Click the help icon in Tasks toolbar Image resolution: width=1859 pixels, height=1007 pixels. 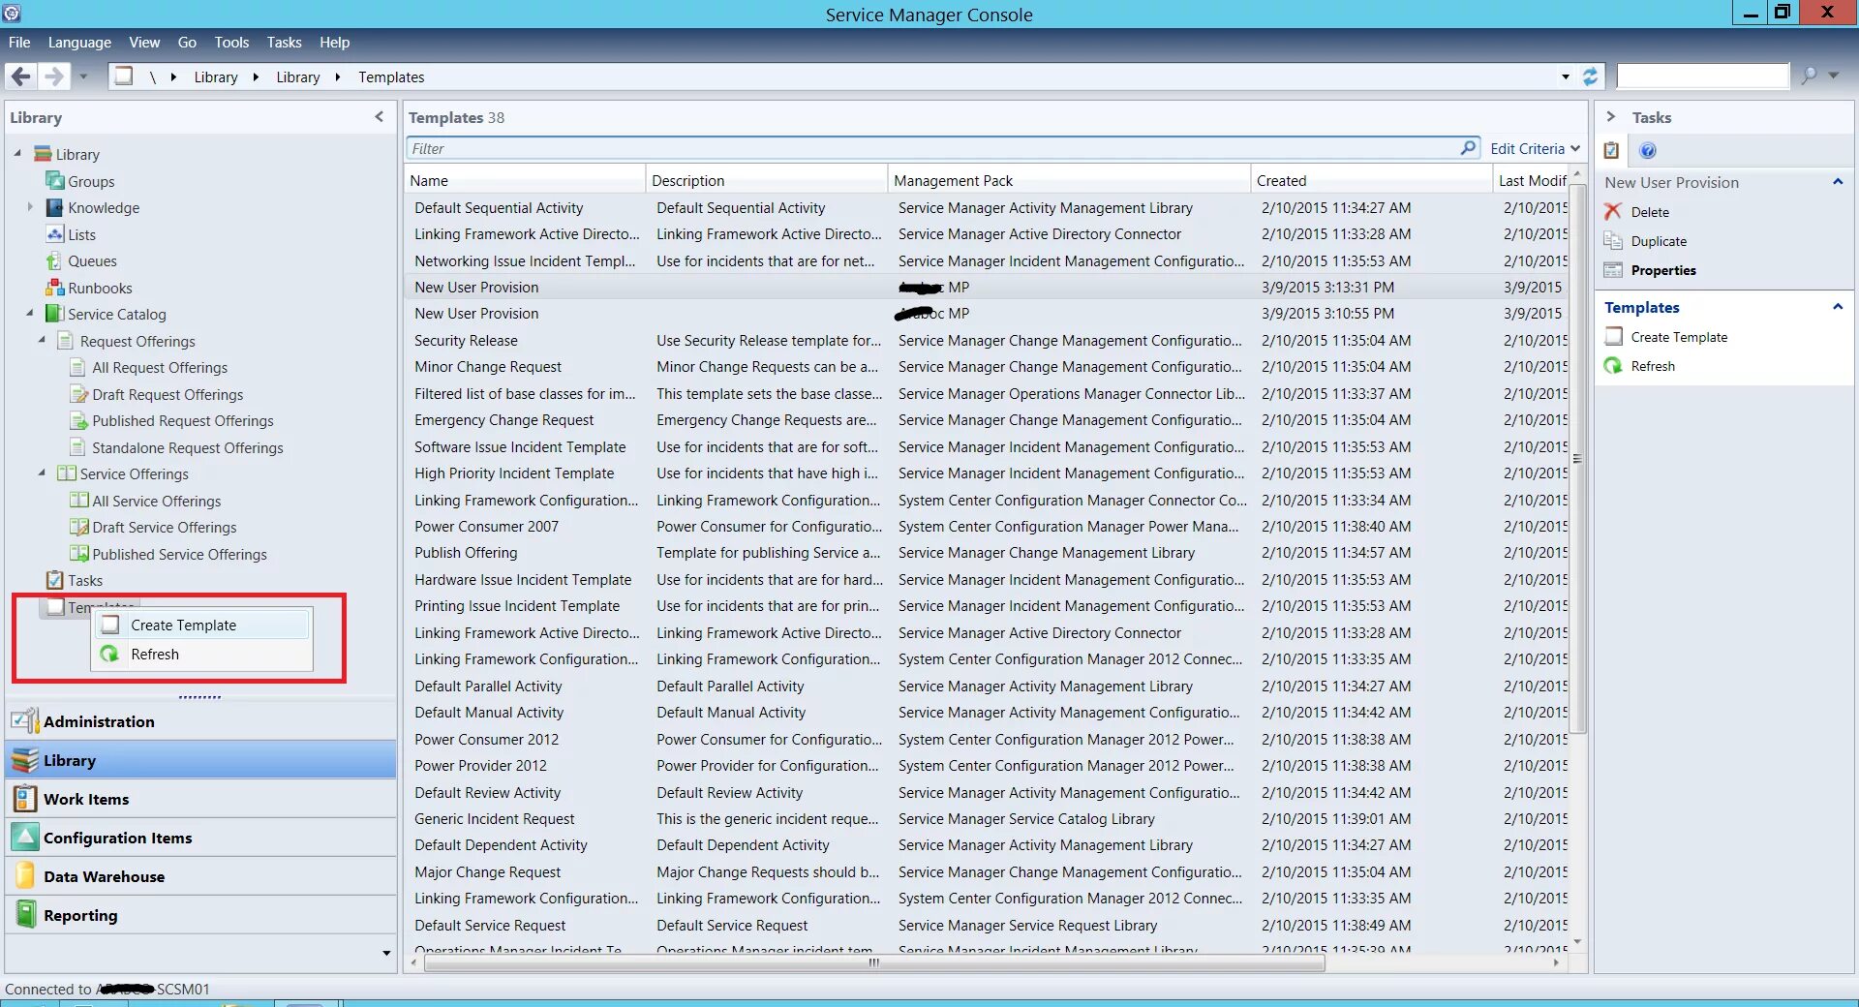pos(1648,150)
